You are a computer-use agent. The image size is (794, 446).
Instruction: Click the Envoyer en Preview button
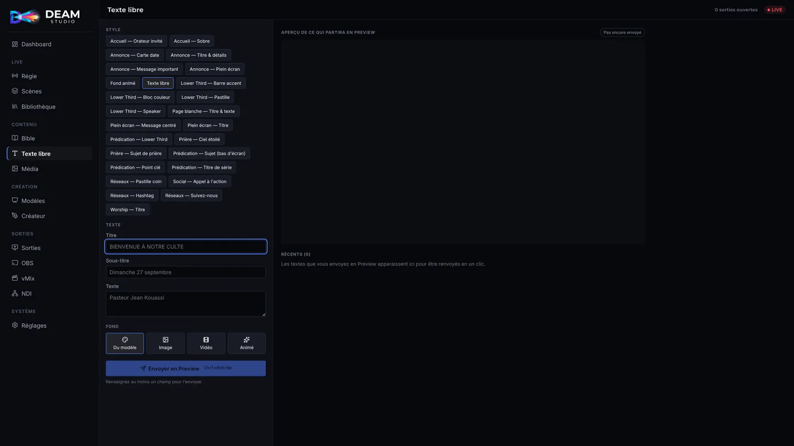click(x=186, y=368)
